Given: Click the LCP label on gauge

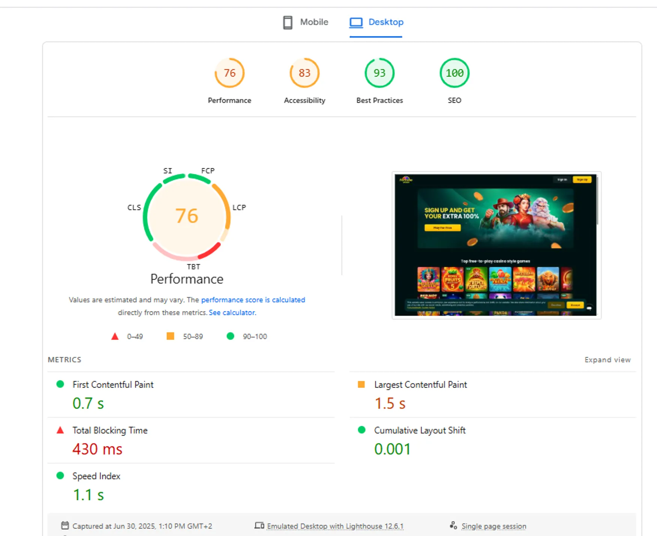Looking at the screenshot, I should 239,207.
